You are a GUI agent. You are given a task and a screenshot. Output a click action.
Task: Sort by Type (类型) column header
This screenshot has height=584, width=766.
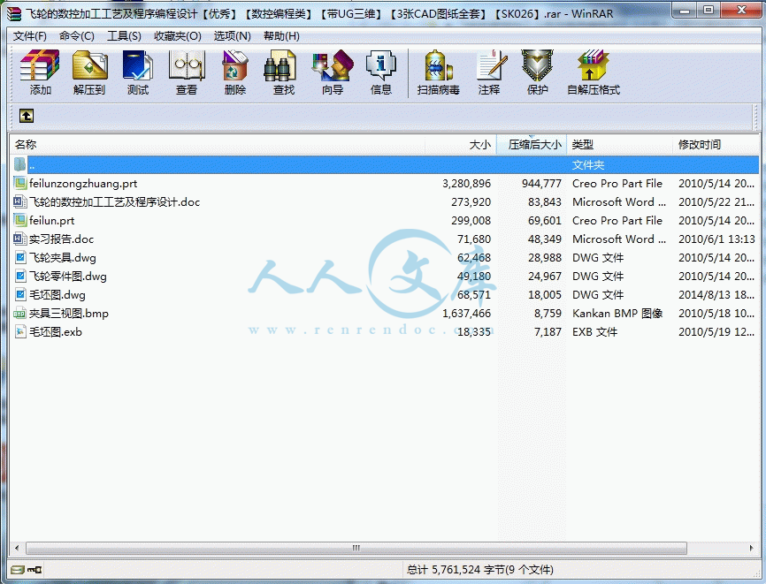(619, 144)
